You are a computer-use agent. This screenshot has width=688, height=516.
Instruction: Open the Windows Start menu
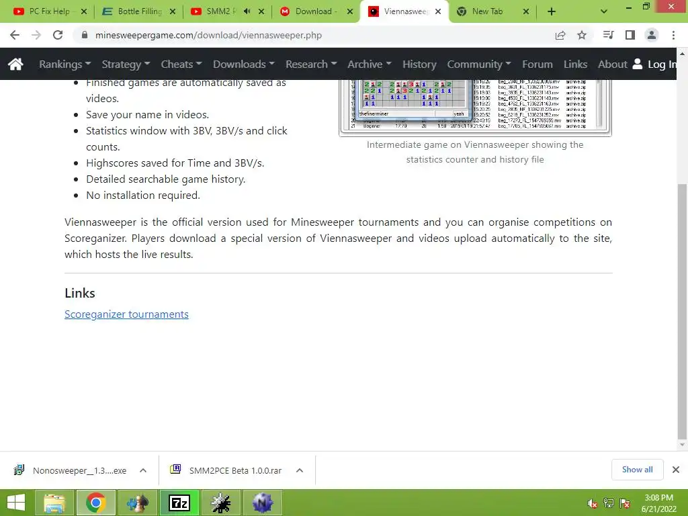coord(16,503)
